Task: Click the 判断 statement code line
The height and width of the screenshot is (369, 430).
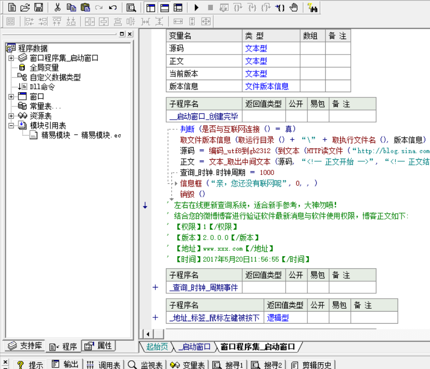Action: point(238,129)
